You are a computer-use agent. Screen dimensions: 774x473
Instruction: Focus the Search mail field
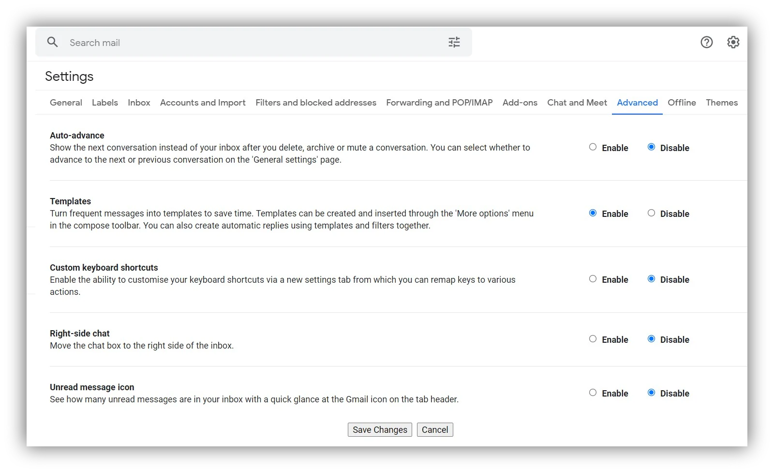pyautogui.click(x=253, y=42)
